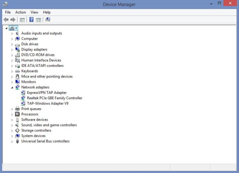Open the Action menu
The height and width of the screenshot is (173, 239).
[x=21, y=12]
